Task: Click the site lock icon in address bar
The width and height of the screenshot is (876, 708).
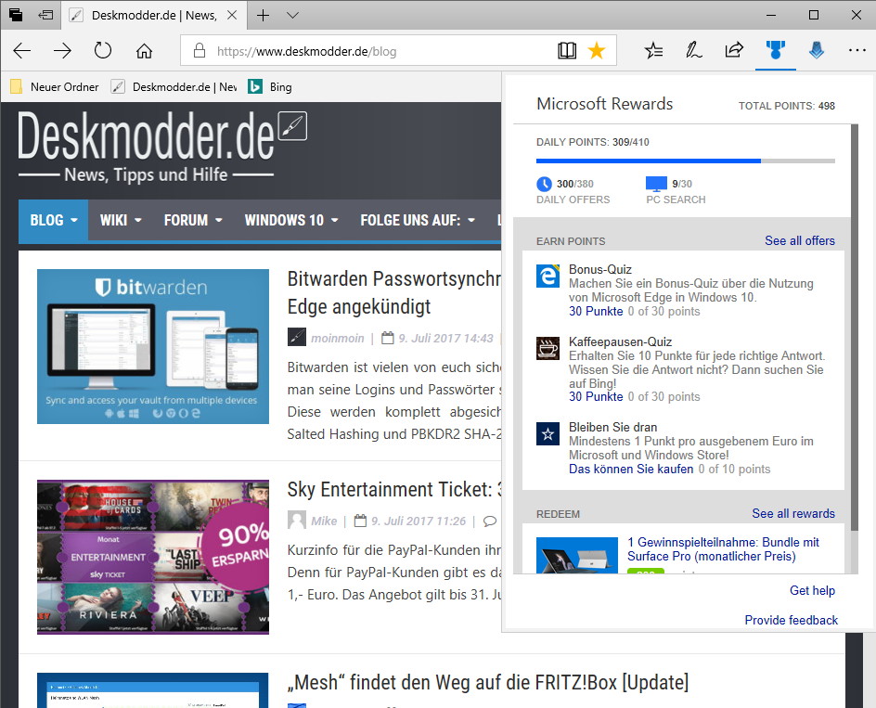Action: point(199,51)
